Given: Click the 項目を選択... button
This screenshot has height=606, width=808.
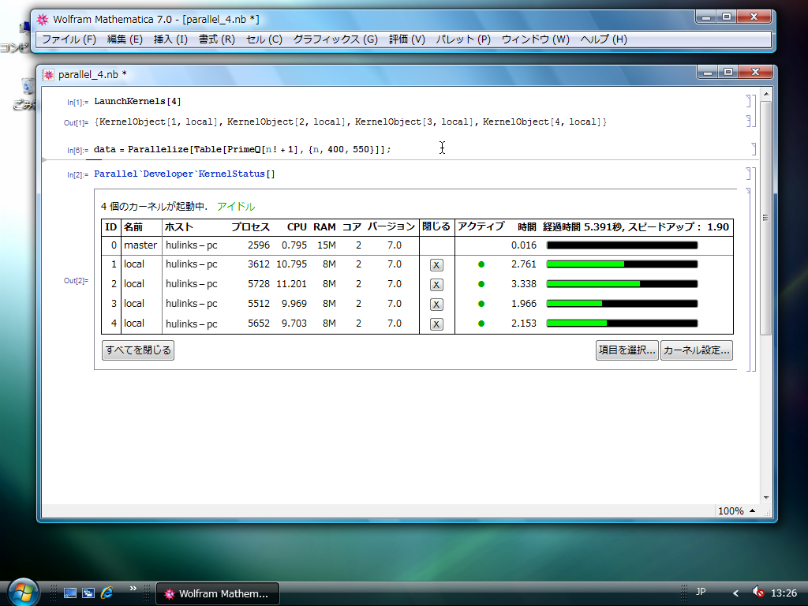Looking at the screenshot, I should [x=627, y=350].
